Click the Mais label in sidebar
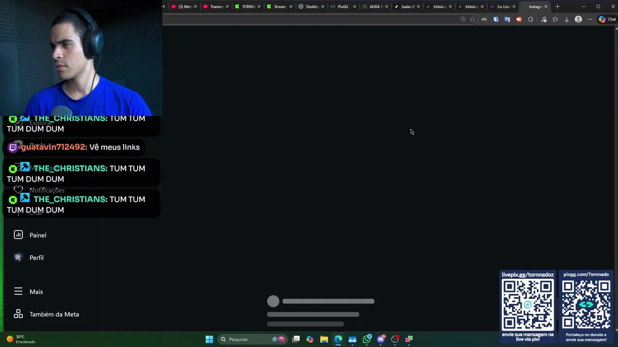618x347 pixels. [x=36, y=292]
